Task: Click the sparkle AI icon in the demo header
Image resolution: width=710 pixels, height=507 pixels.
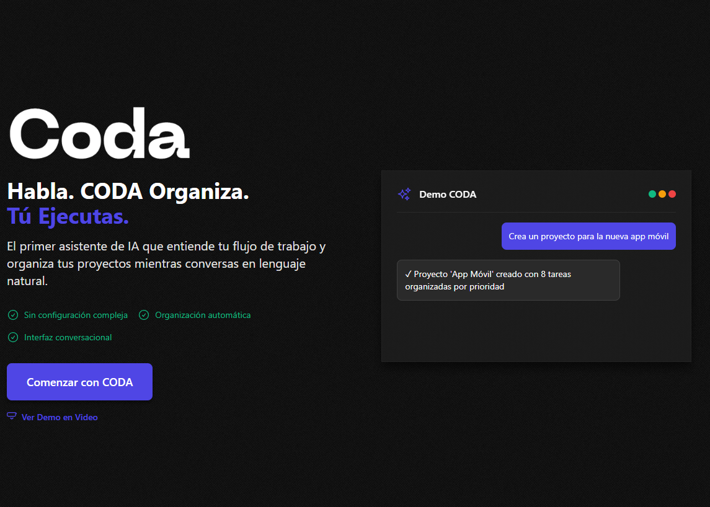Action: [405, 194]
